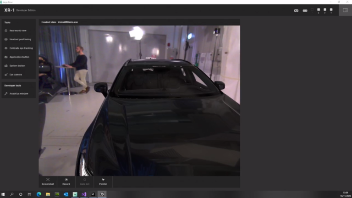Image resolution: width=352 pixels, height=198 pixels.
Task: Activate the Pointer tool
Action: (103, 182)
